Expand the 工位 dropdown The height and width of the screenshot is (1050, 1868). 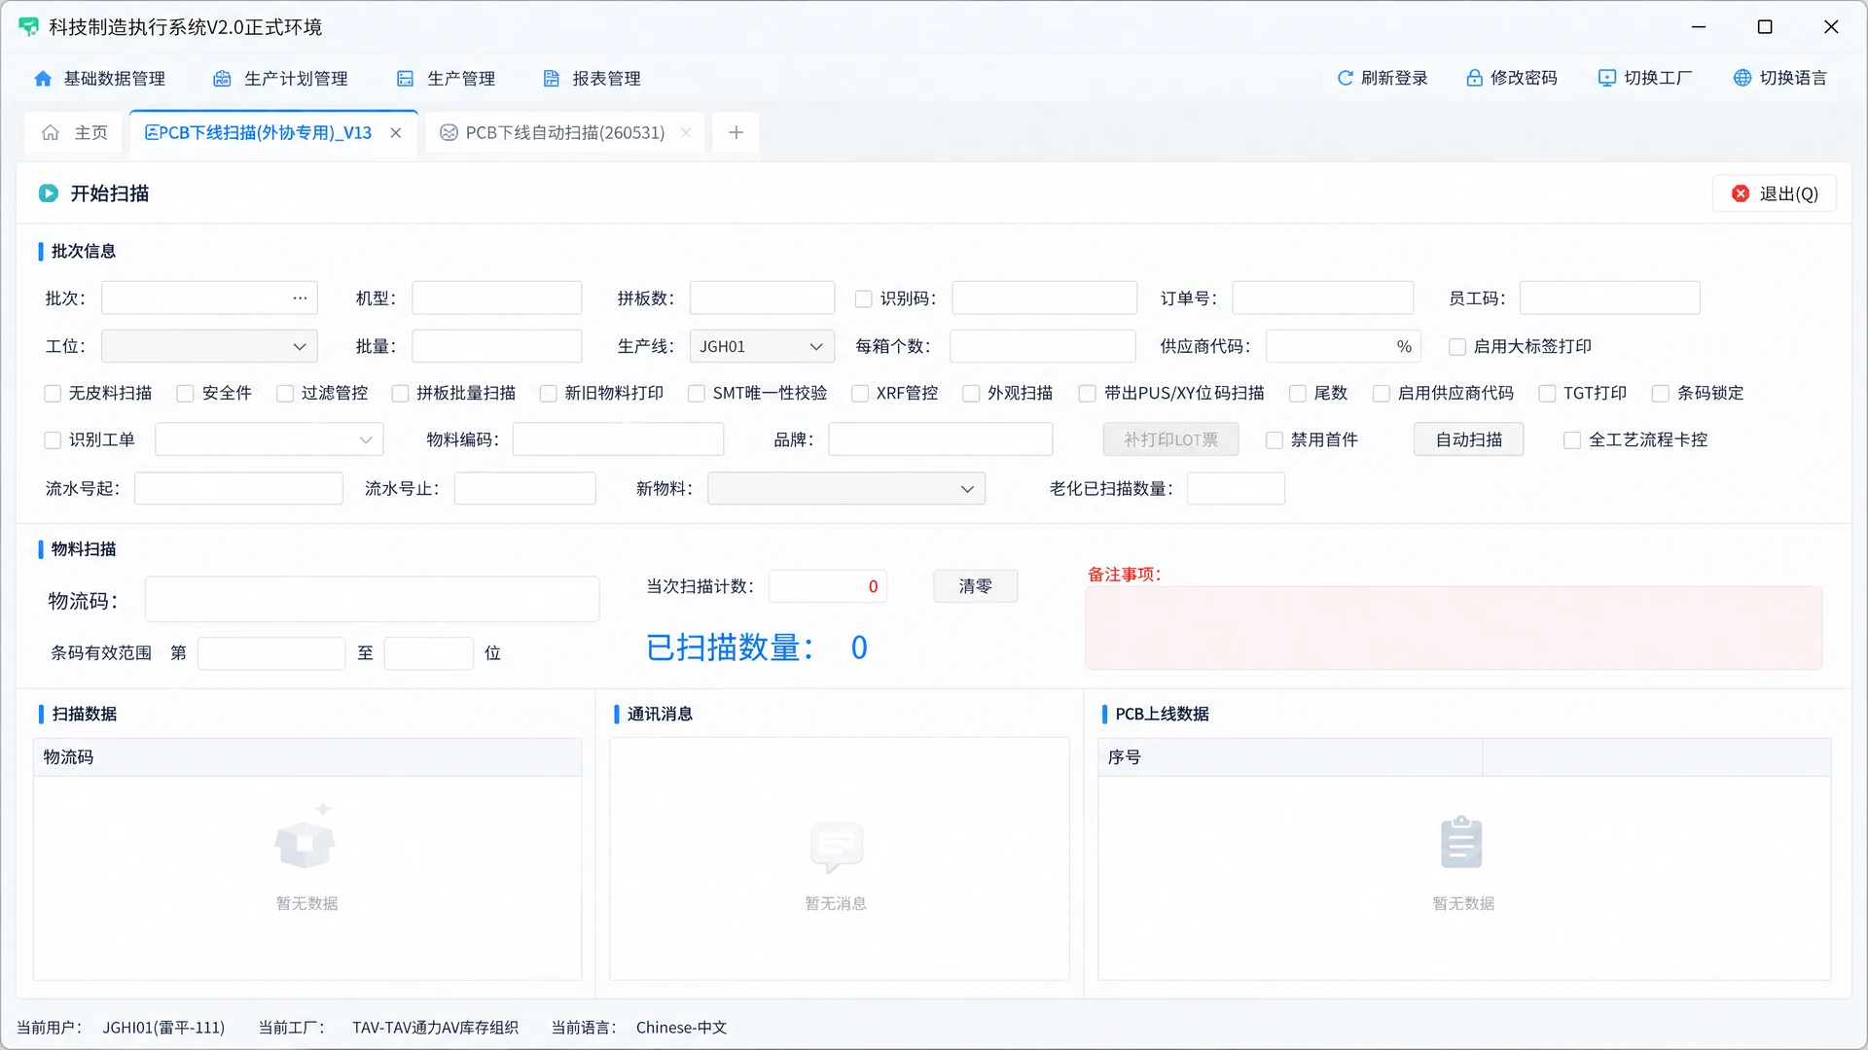209,346
